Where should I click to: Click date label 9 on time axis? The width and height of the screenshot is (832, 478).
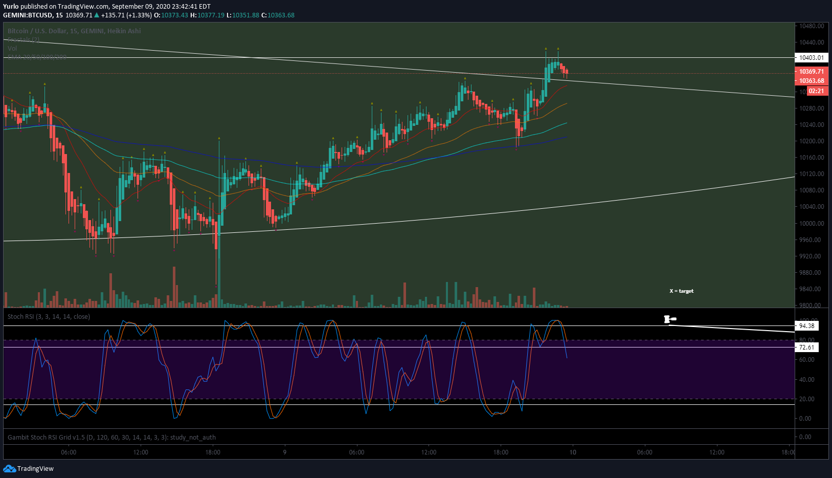[285, 452]
